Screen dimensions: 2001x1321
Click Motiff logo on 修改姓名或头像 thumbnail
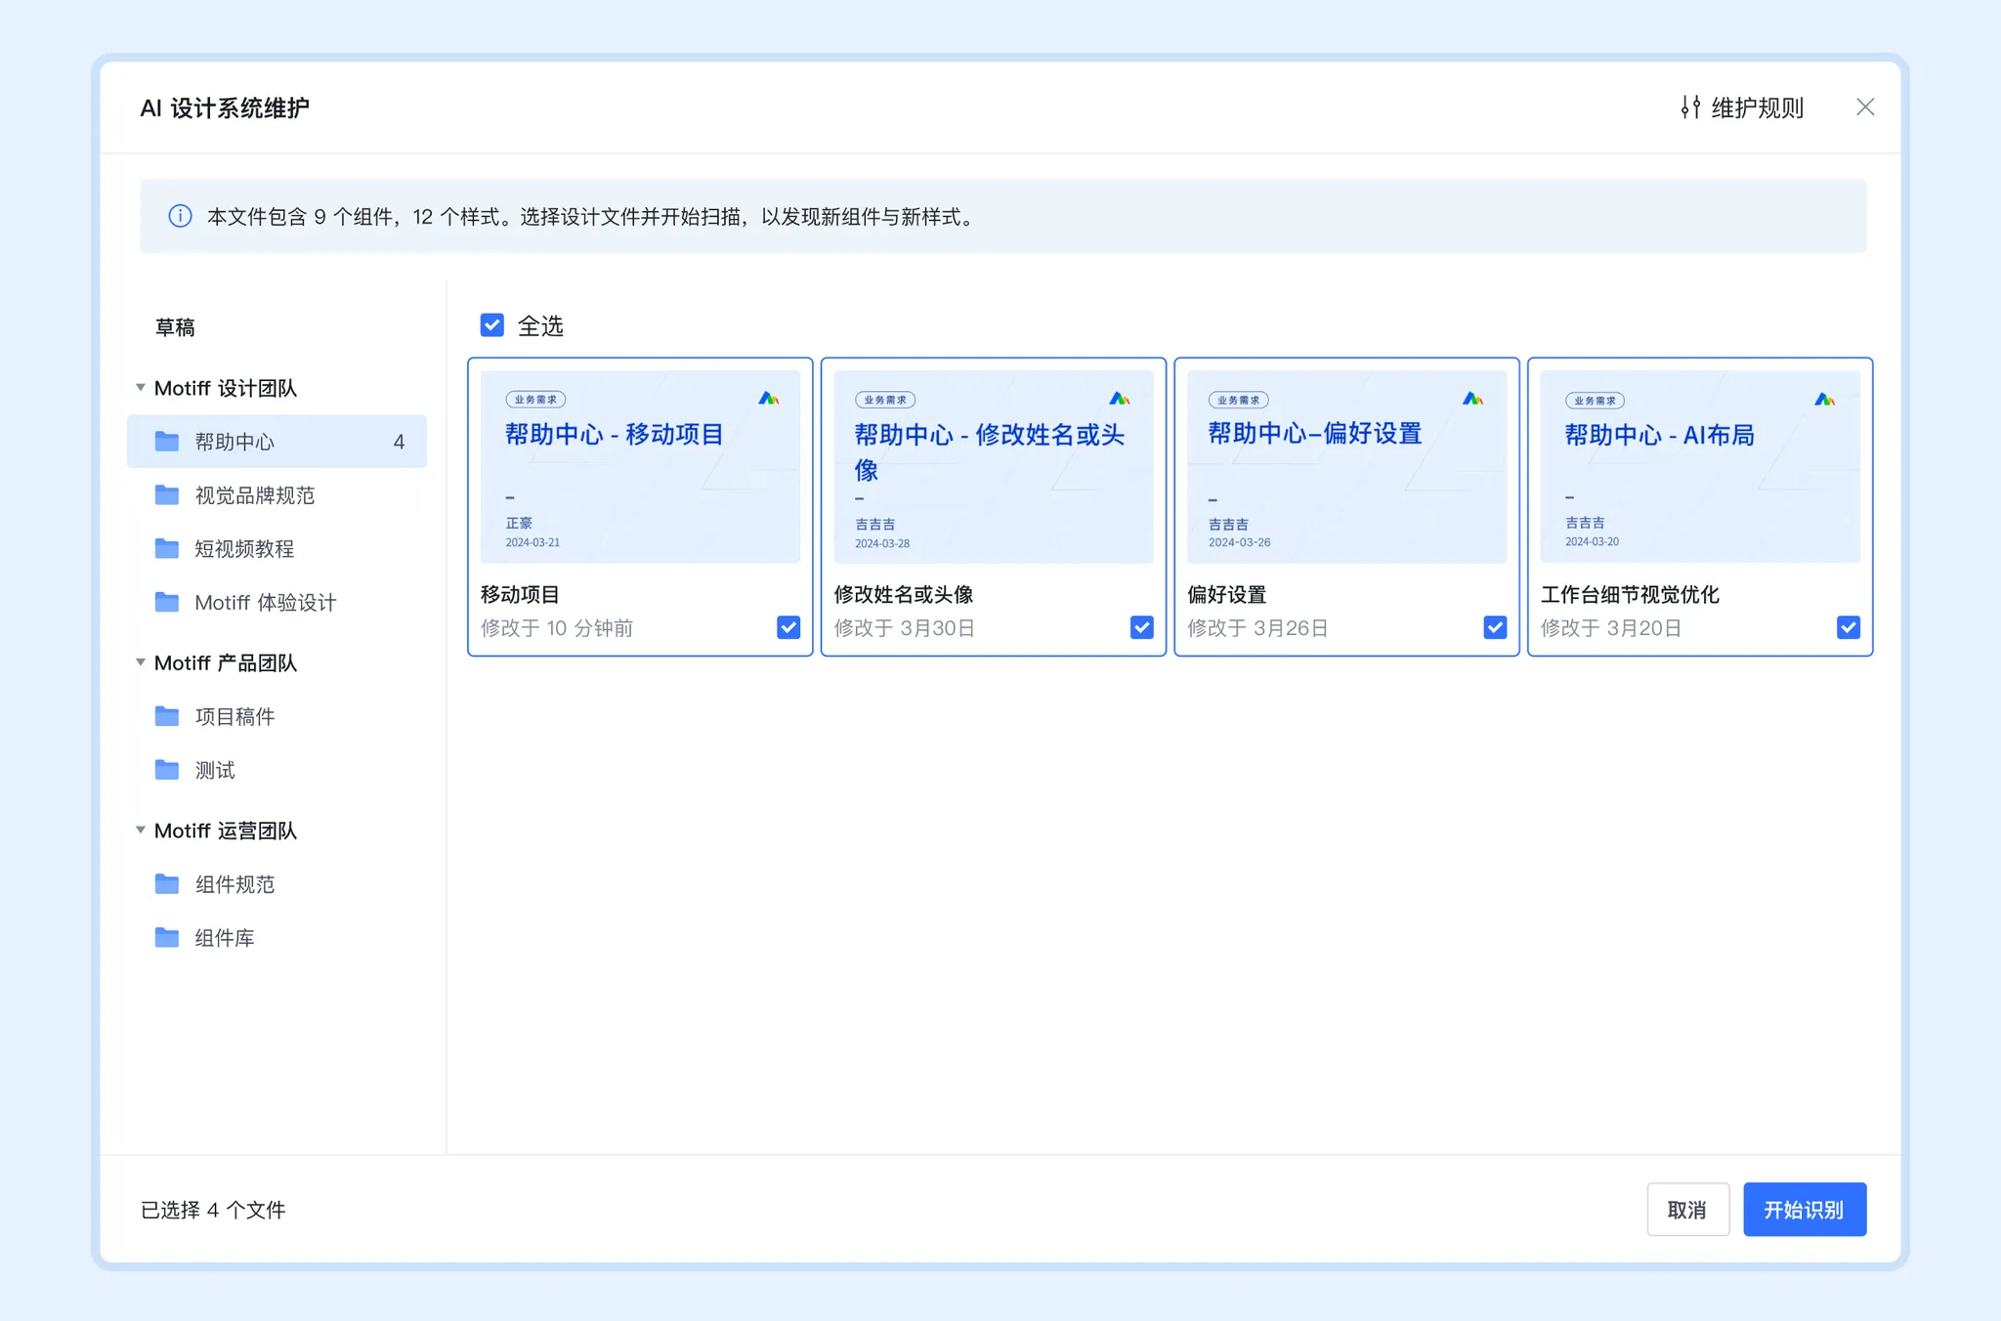point(1120,399)
